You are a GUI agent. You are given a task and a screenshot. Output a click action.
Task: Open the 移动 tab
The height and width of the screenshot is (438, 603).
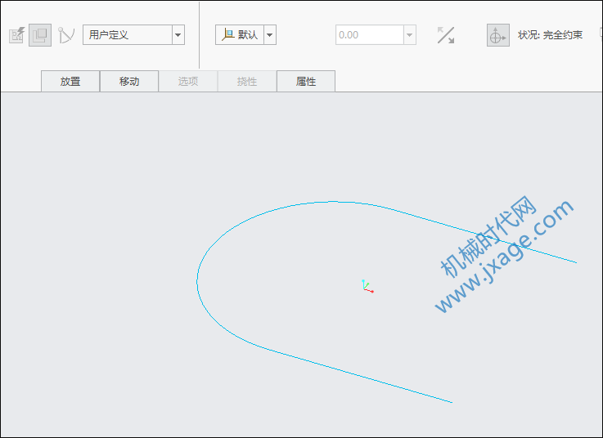click(129, 81)
